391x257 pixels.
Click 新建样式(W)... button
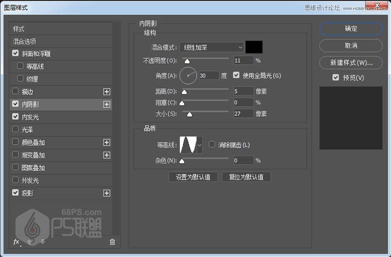(x=351, y=63)
